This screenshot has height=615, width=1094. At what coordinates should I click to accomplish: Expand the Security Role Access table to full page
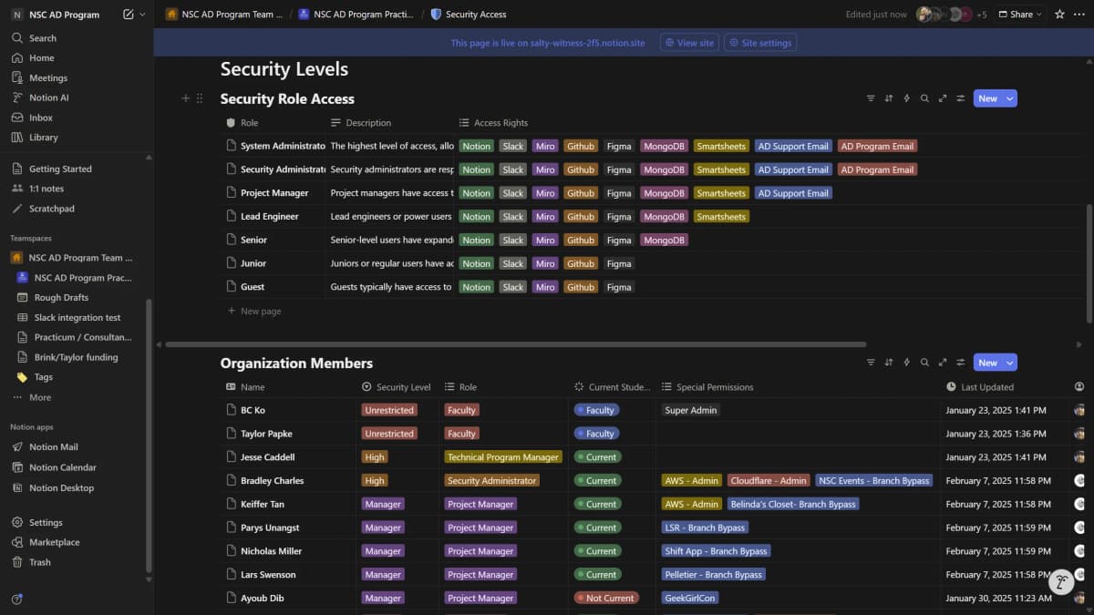click(943, 97)
